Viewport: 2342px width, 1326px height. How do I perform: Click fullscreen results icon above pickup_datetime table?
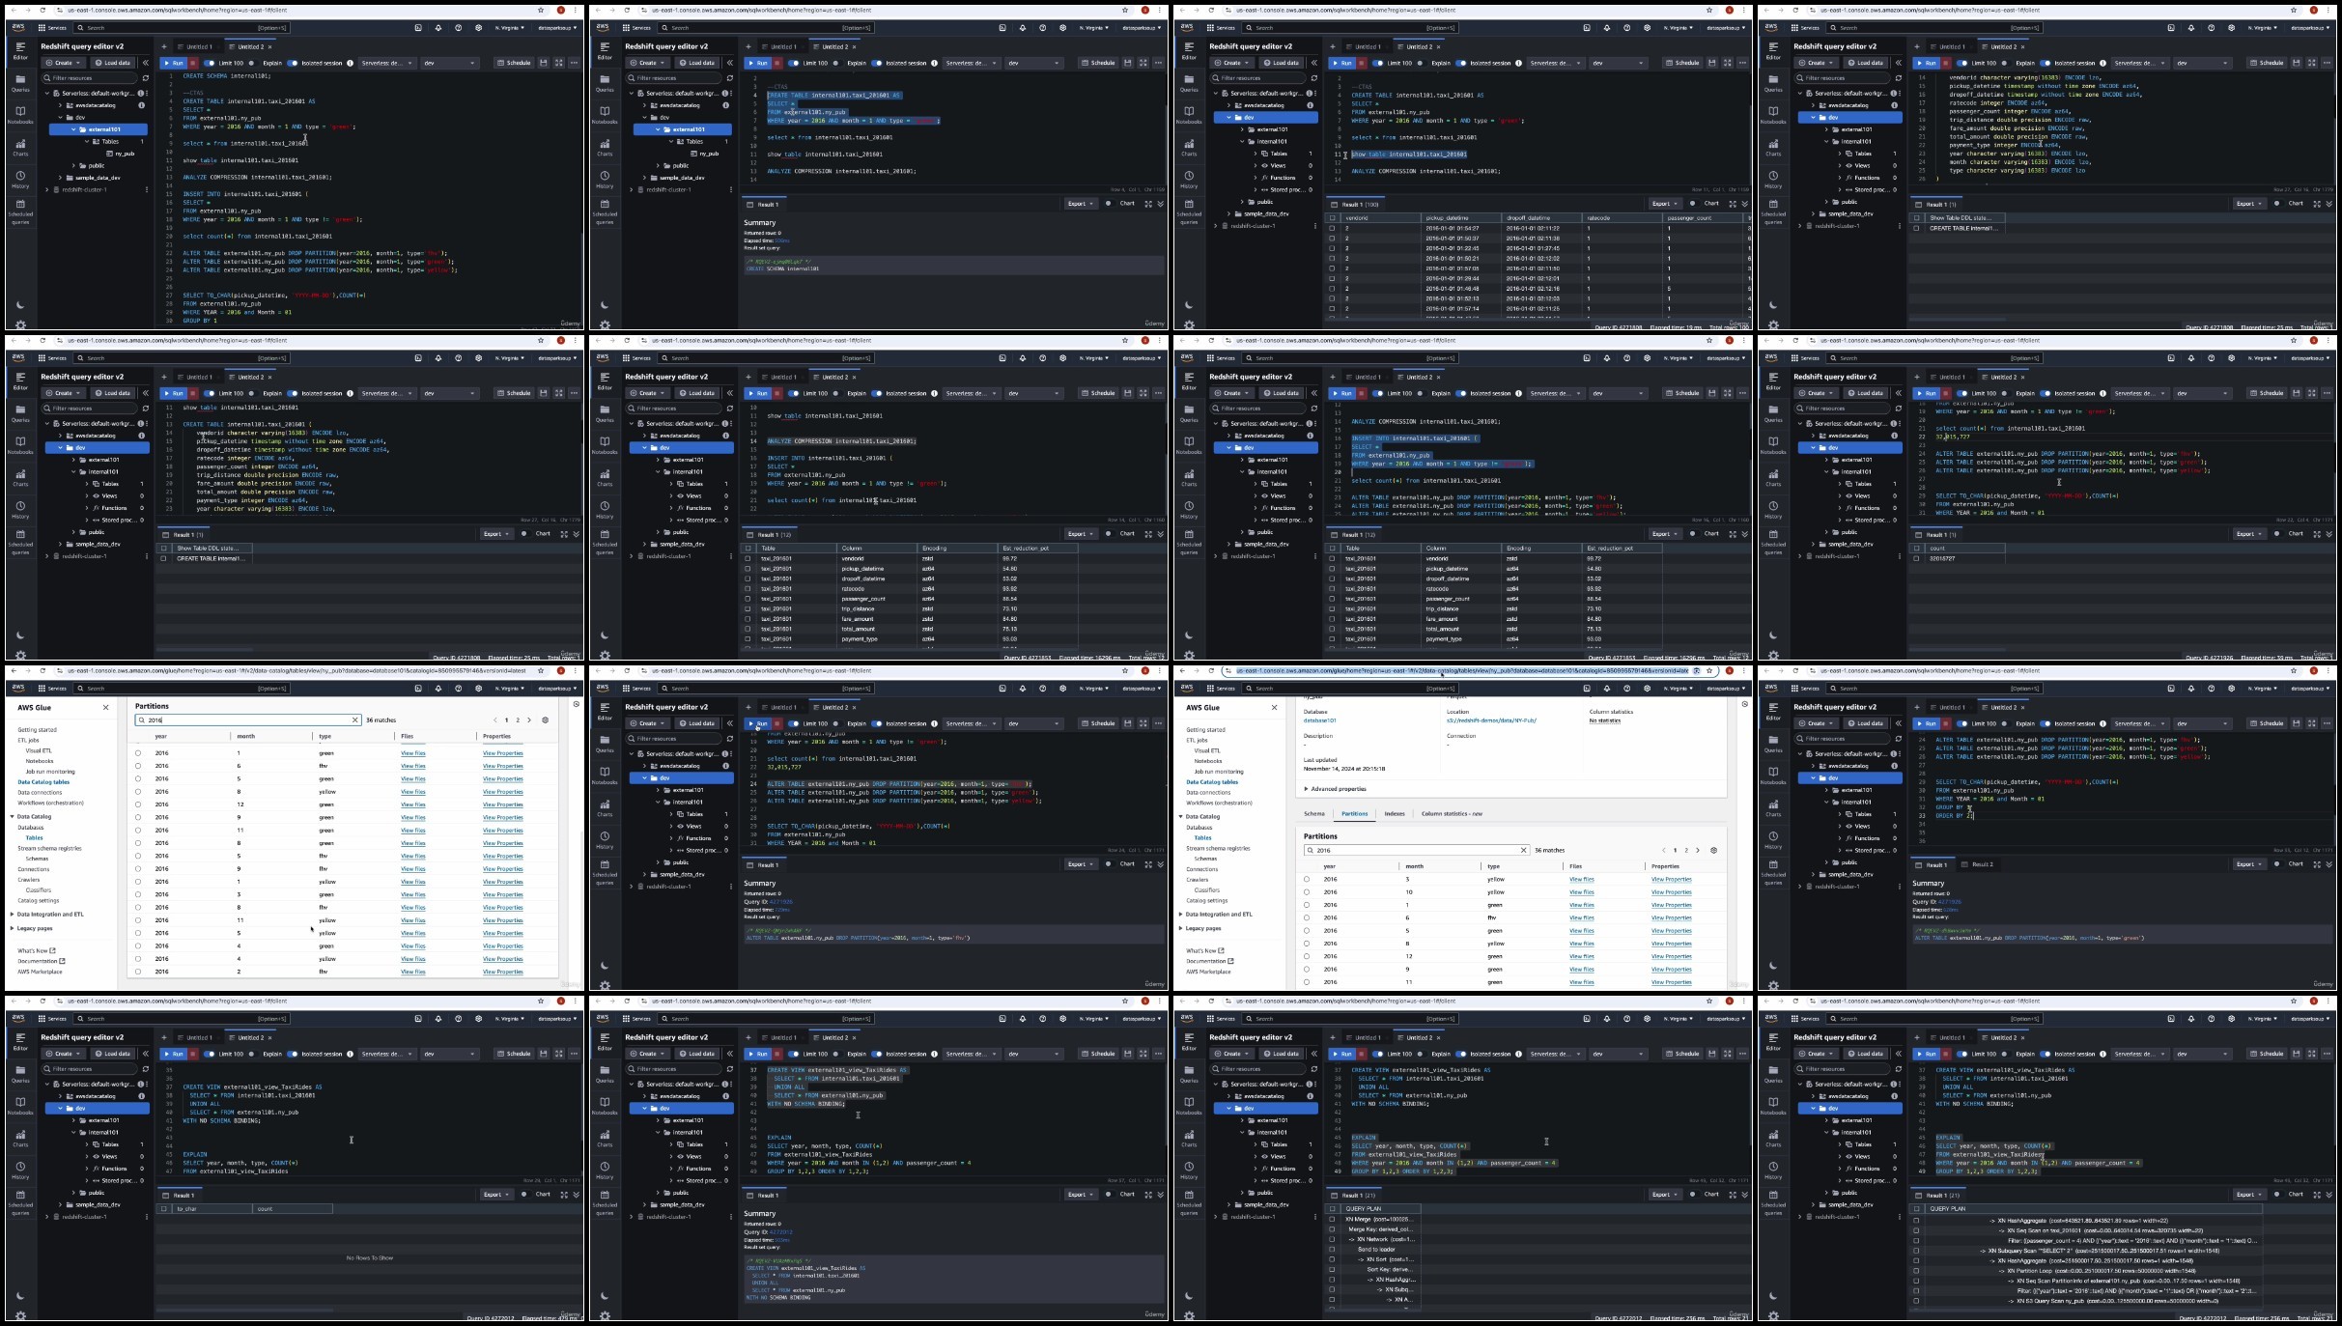pos(1733,204)
